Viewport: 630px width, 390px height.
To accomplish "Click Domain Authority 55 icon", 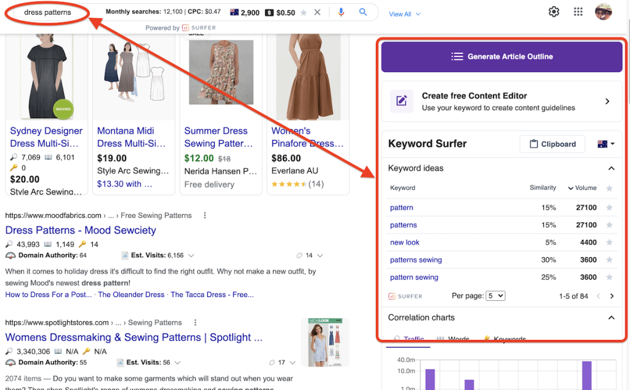I will coord(11,363).
